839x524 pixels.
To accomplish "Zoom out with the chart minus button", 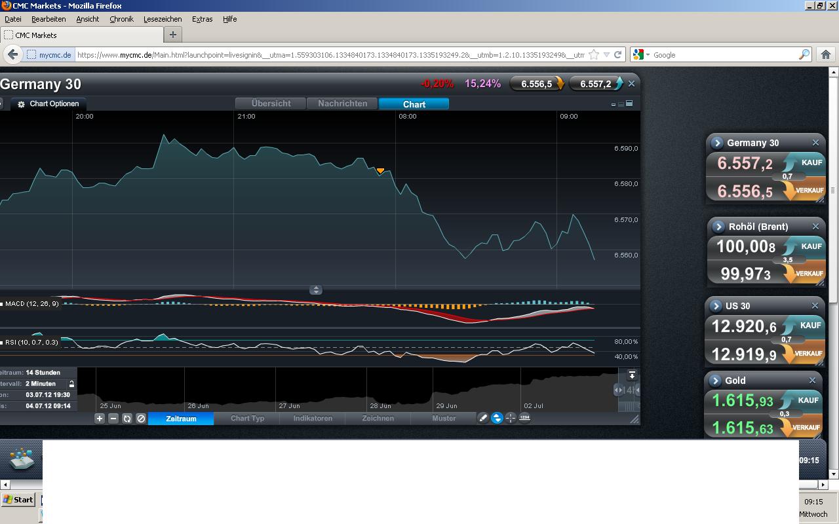I will pos(113,419).
